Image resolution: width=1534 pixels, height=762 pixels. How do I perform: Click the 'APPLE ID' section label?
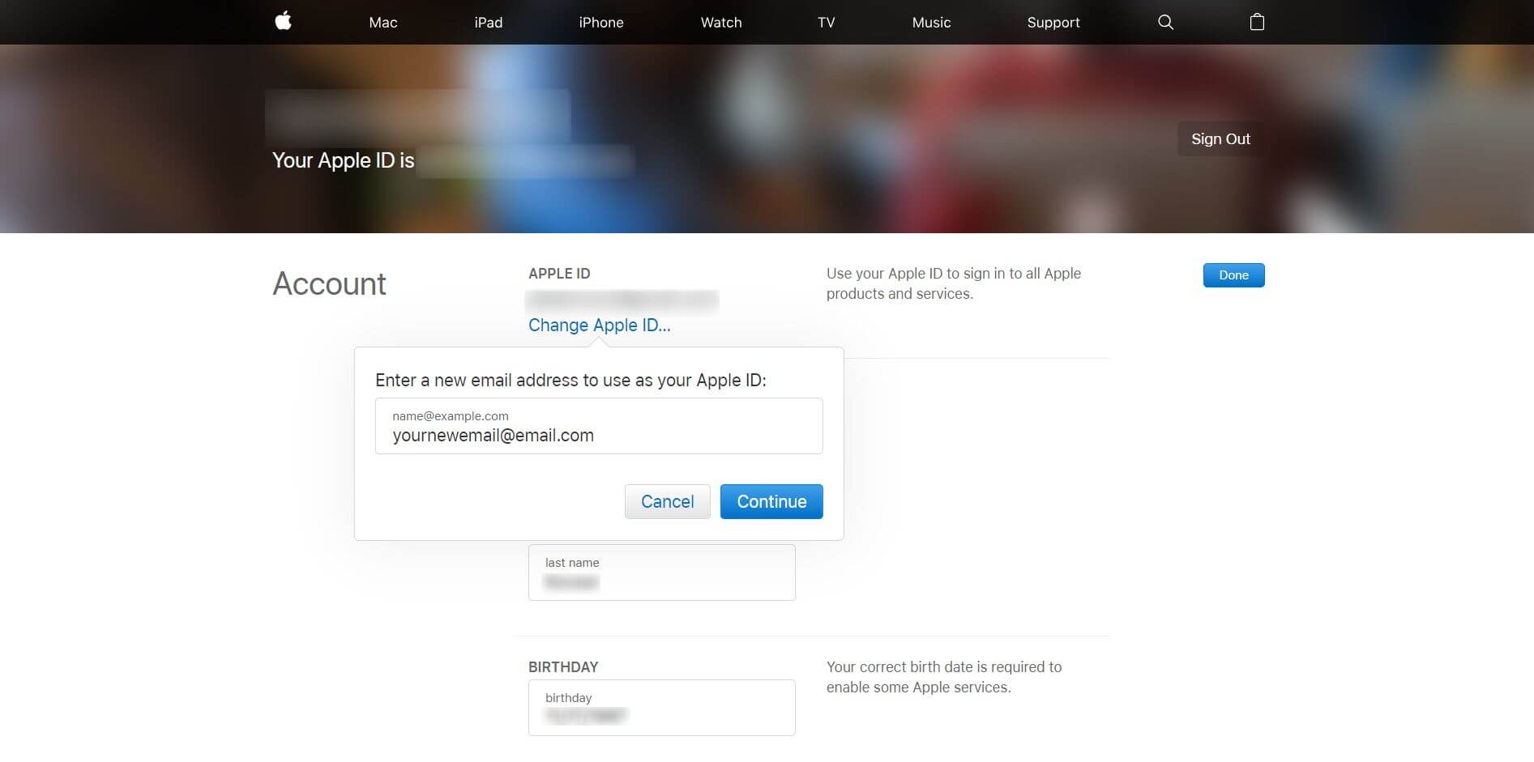coord(559,274)
